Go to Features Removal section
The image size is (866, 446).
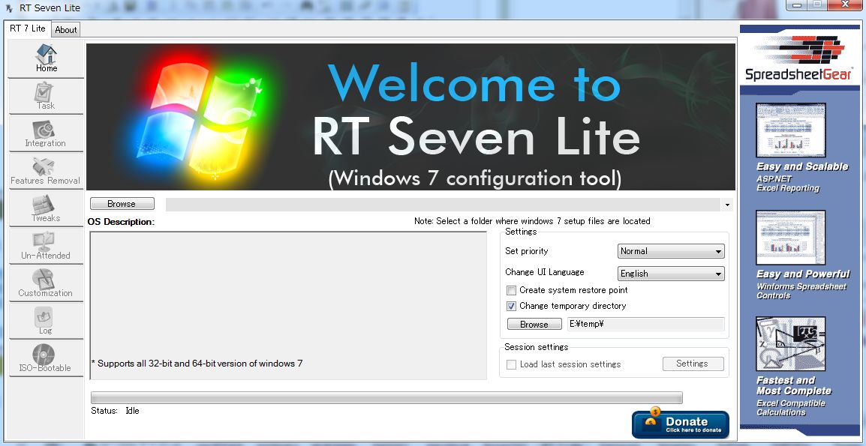click(x=47, y=171)
